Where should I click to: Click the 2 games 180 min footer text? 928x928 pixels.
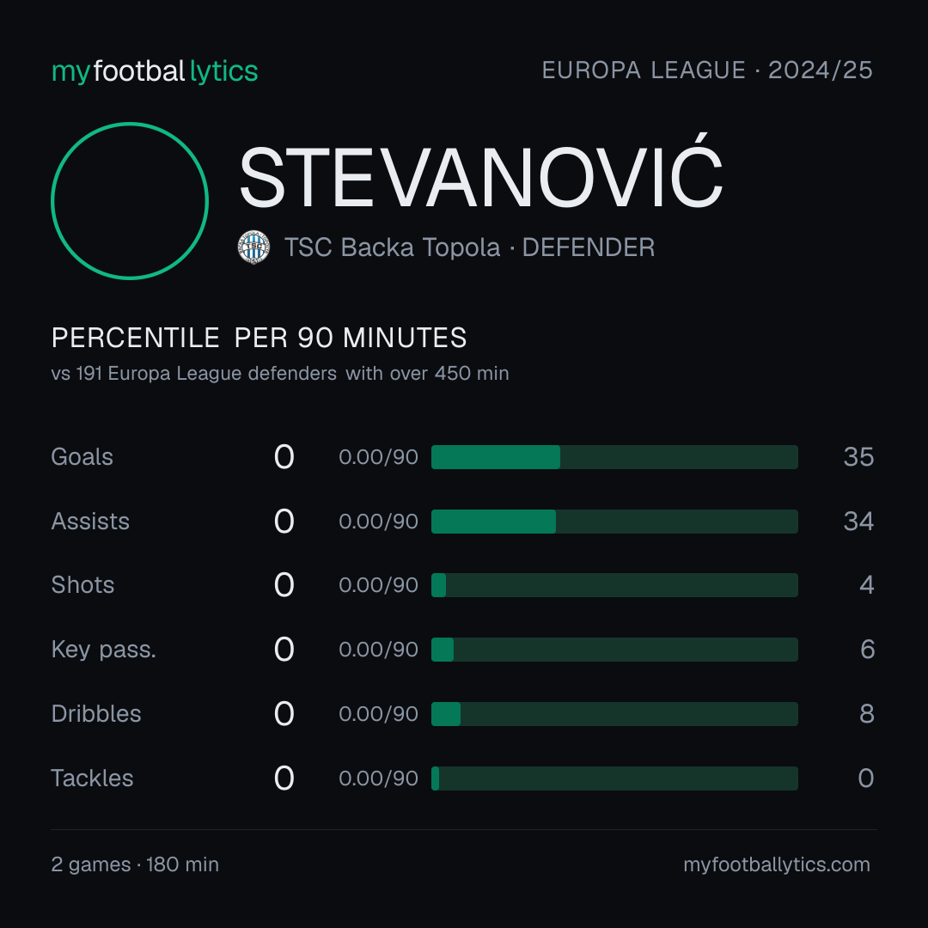tap(135, 864)
